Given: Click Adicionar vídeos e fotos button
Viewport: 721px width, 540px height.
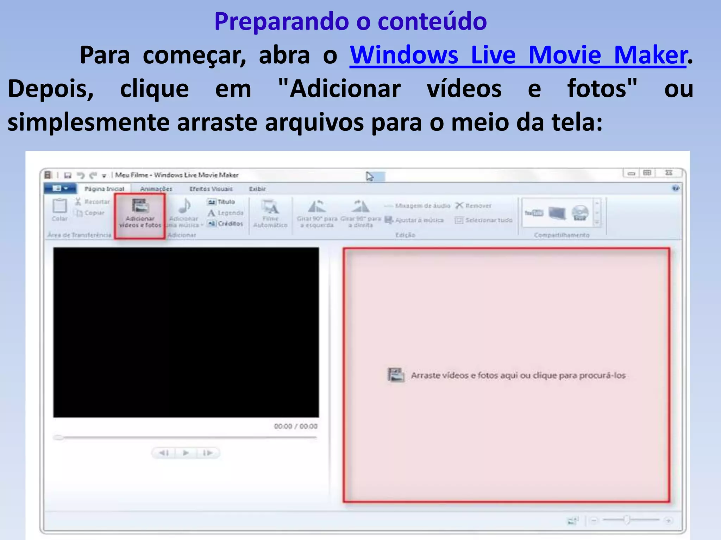Looking at the screenshot, I should [140, 213].
